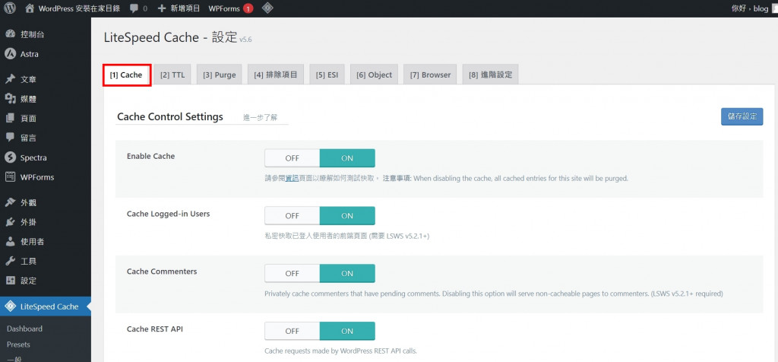This screenshot has width=778, height=362.
Task: Open the Dashboard submenu of LiteSpeed Cache
Action: pyautogui.click(x=24, y=329)
